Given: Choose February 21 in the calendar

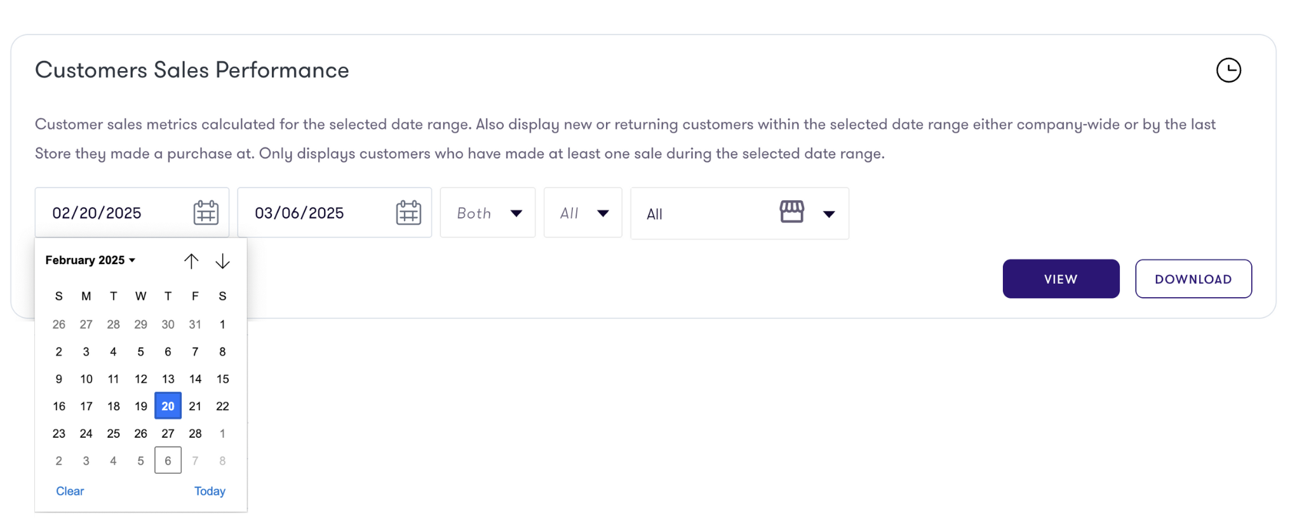Looking at the screenshot, I should (195, 407).
